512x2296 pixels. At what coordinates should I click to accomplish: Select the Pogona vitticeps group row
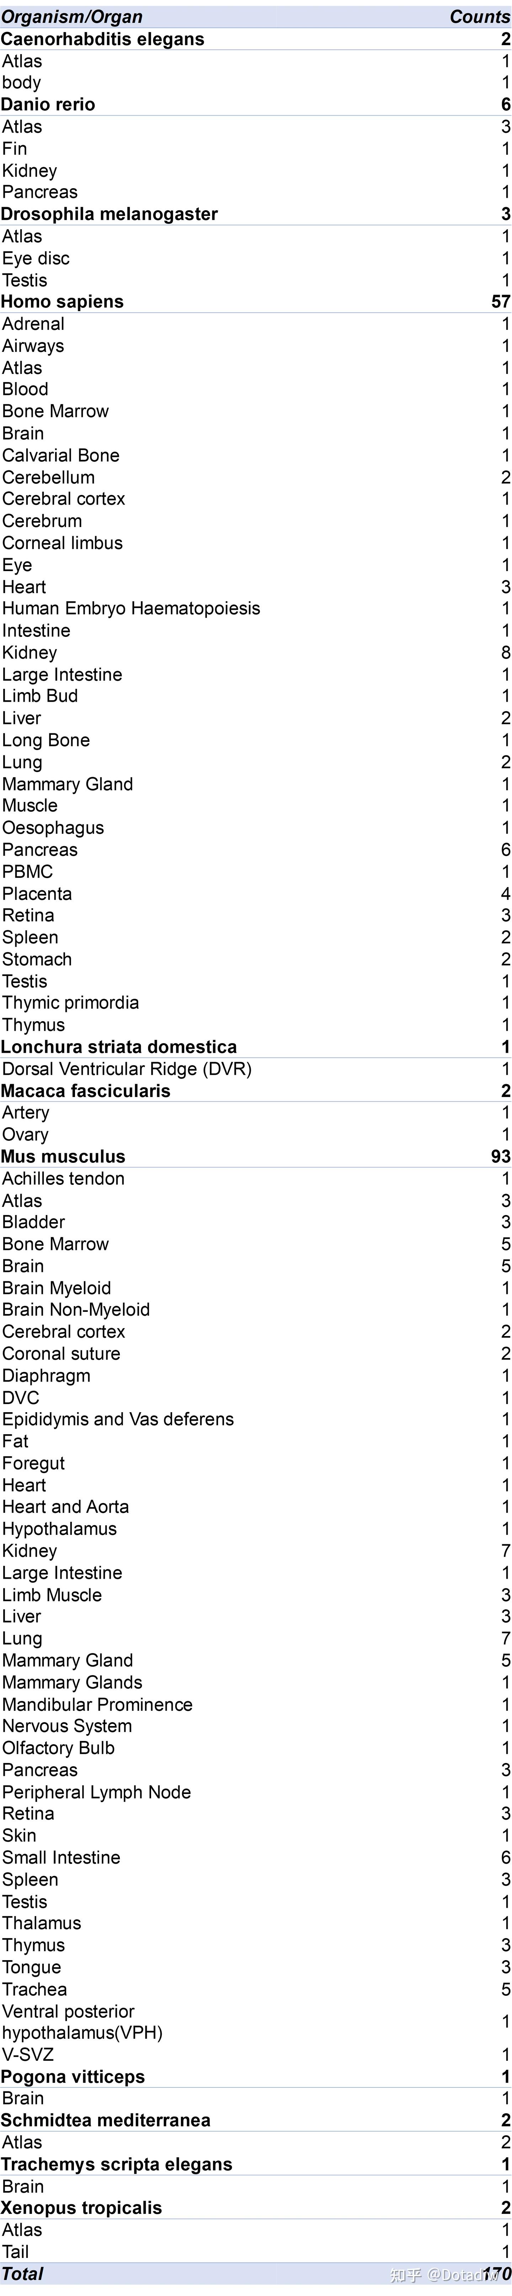click(x=73, y=2077)
